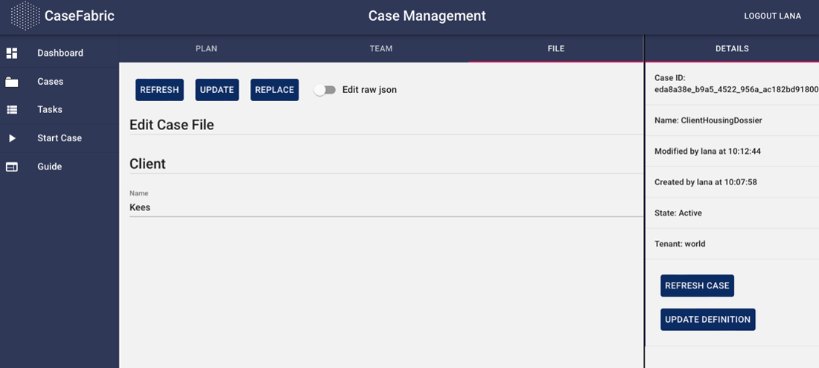This screenshot has height=368, width=819.
Task: Switch to the Plan tab
Action: [x=206, y=48]
